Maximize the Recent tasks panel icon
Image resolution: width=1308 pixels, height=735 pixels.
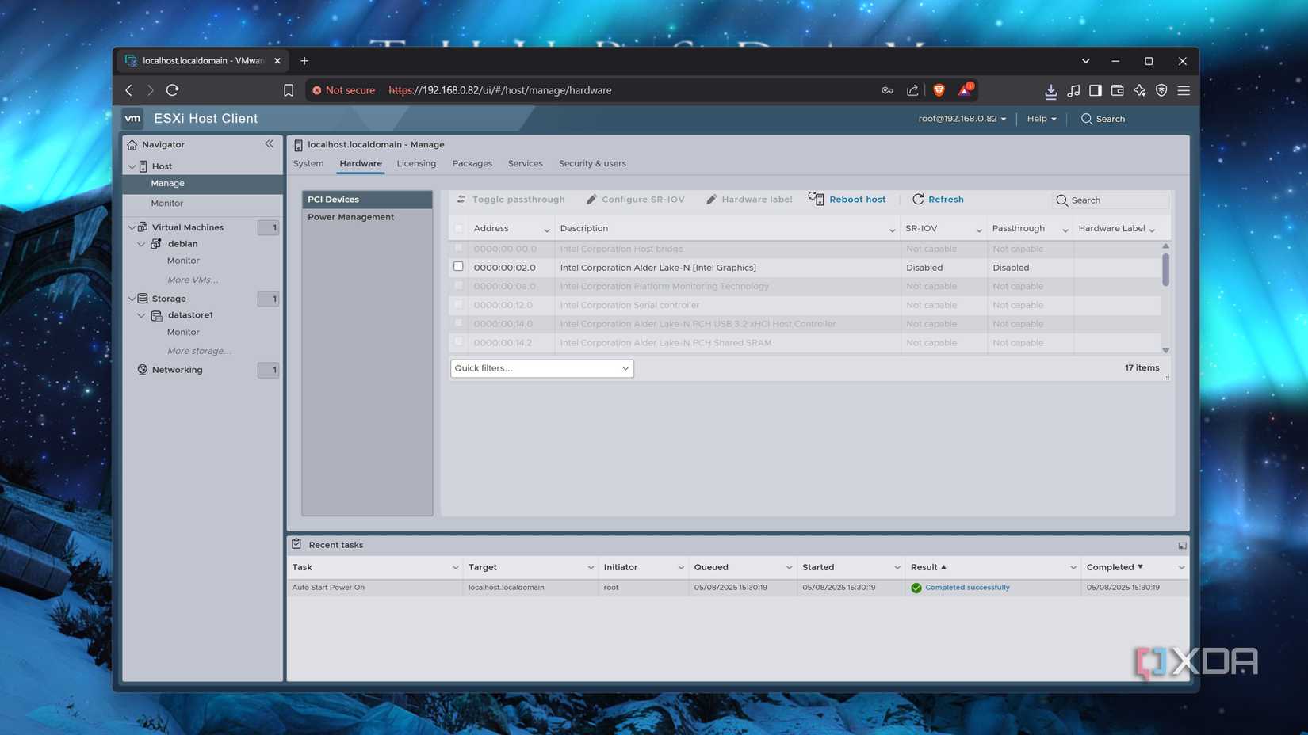click(x=1182, y=545)
